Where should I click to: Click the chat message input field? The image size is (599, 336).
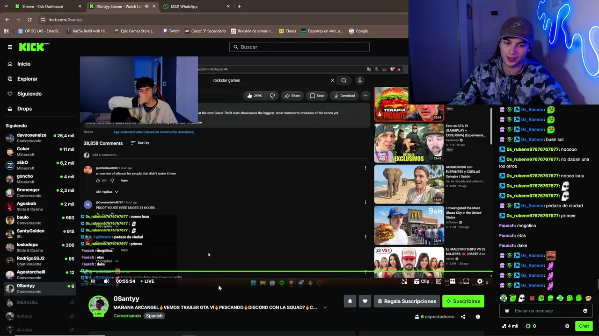546,311
